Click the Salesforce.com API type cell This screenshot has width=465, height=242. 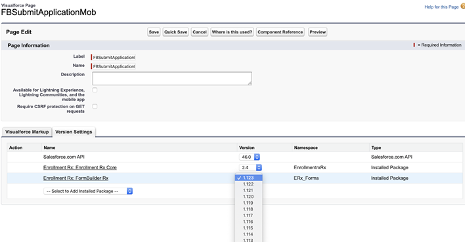[x=391, y=157]
